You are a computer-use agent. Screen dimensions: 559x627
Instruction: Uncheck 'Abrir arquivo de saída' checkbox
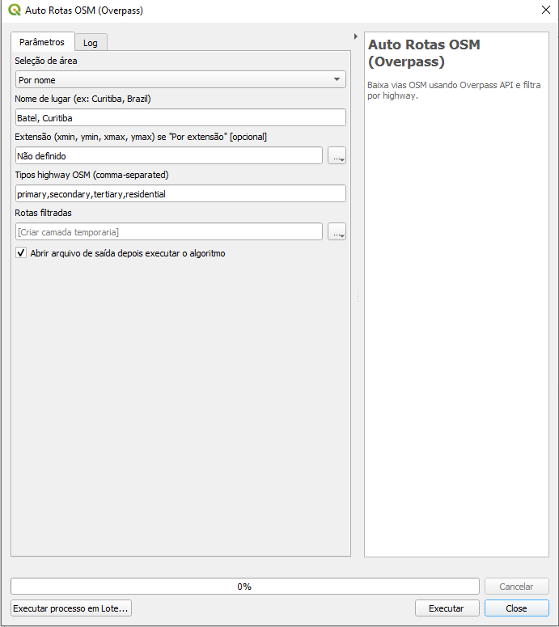tap(21, 253)
